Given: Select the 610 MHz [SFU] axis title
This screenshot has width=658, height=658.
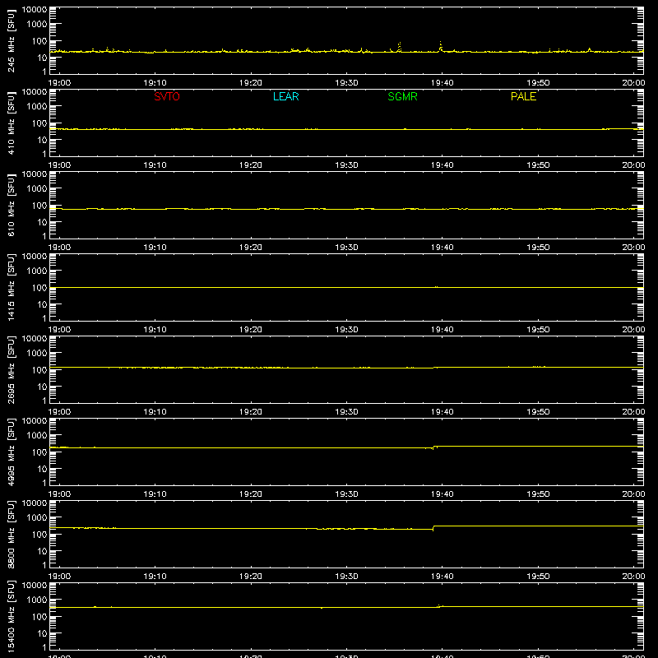Looking at the screenshot, I should [12, 205].
